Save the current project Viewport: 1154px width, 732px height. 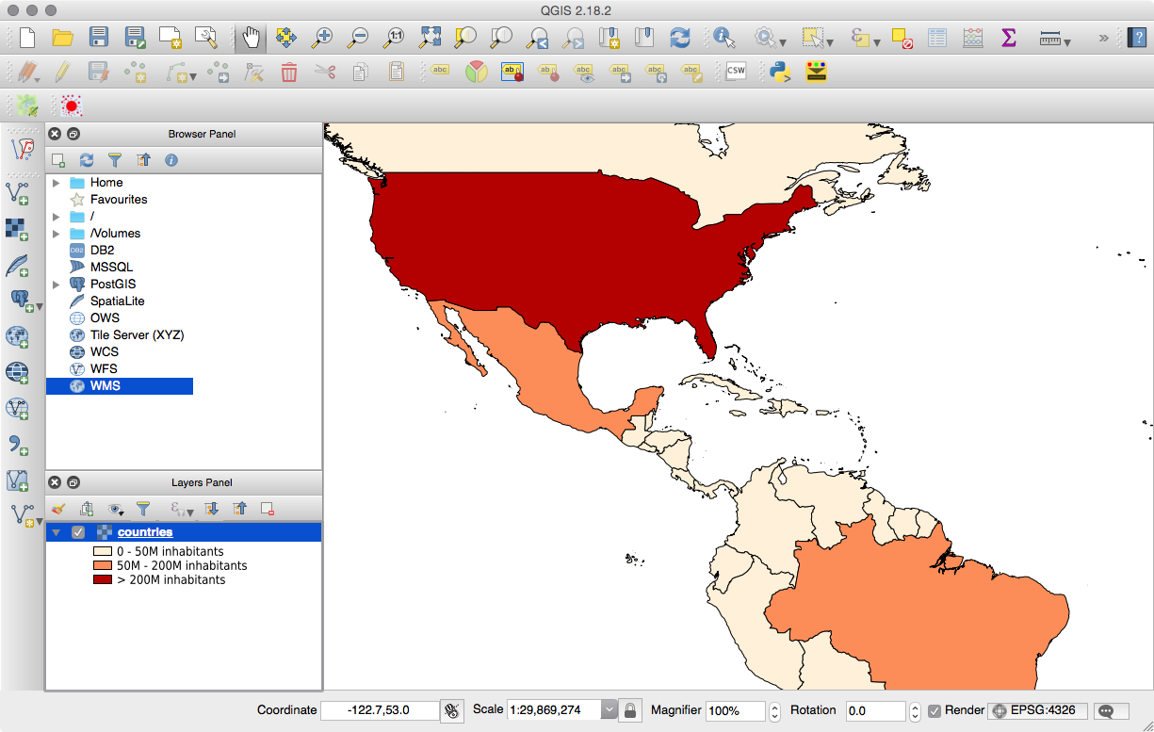(x=99, y=38)
